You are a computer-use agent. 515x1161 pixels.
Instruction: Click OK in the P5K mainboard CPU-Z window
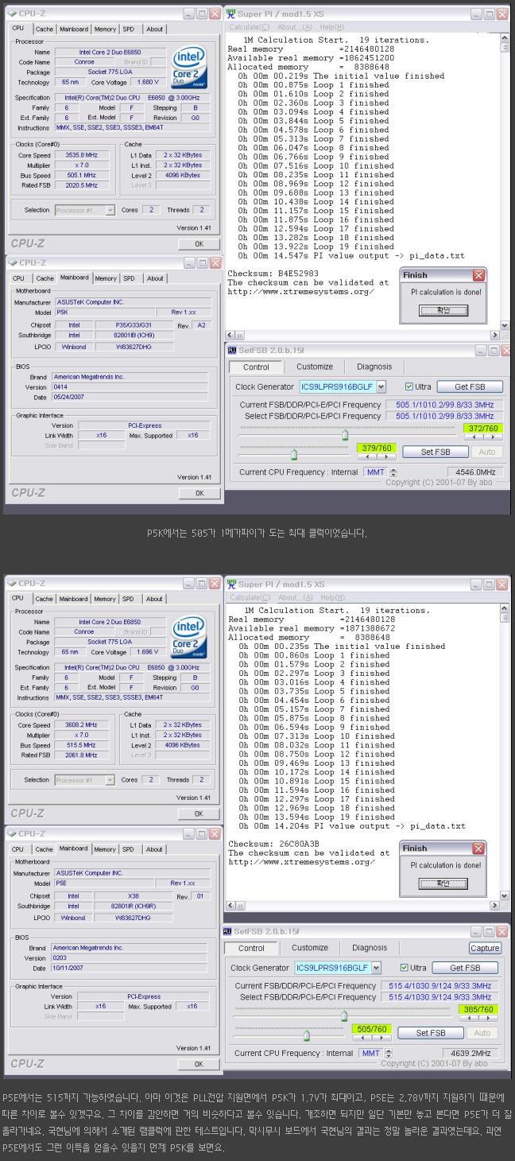tap(199, 493)
